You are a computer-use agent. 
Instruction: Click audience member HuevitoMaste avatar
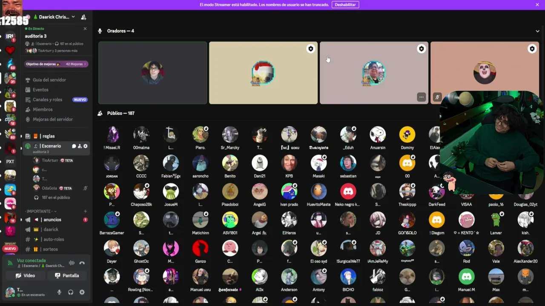[x=318, y=192]
